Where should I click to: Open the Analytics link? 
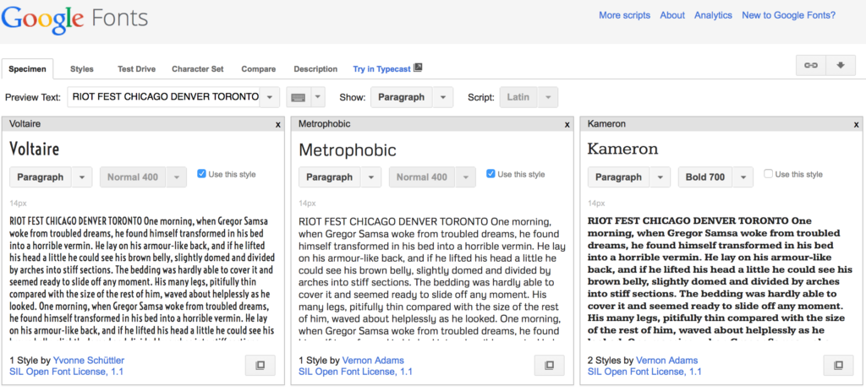pos(713,15)
